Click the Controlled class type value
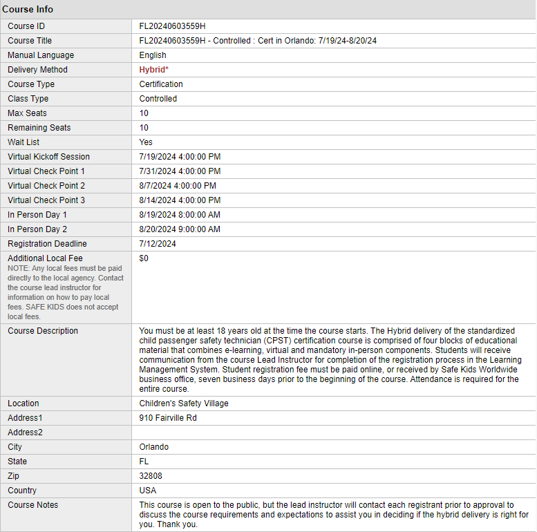The height and width of the screenshot is (532, 537). [x=158, y=99]
